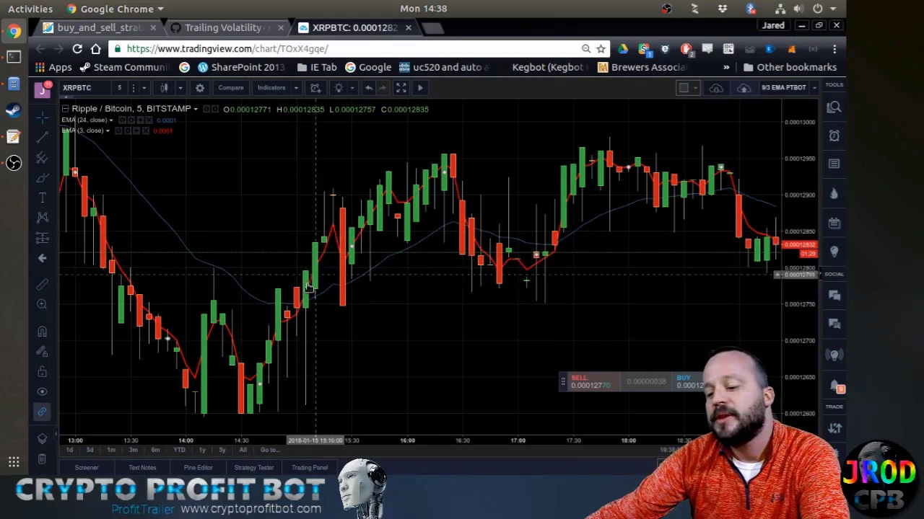Image resolution: width=924 pixels, height=519 pixels.
Task: Open ideas lightbulb icon in right sidebar
Action: (834, 252)
